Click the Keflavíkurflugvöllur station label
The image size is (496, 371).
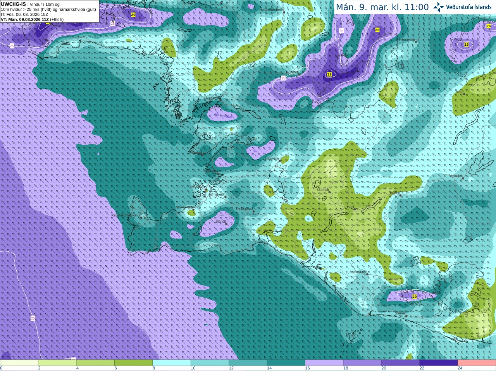tap(126, 215)
